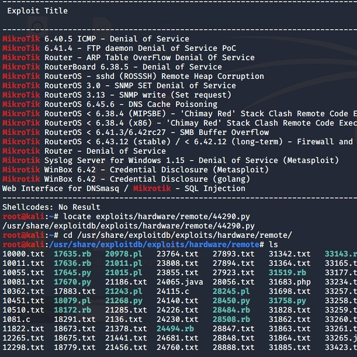357x357 pixels.
Task: Click file name 18079.pl
Action: coord(72,300)
